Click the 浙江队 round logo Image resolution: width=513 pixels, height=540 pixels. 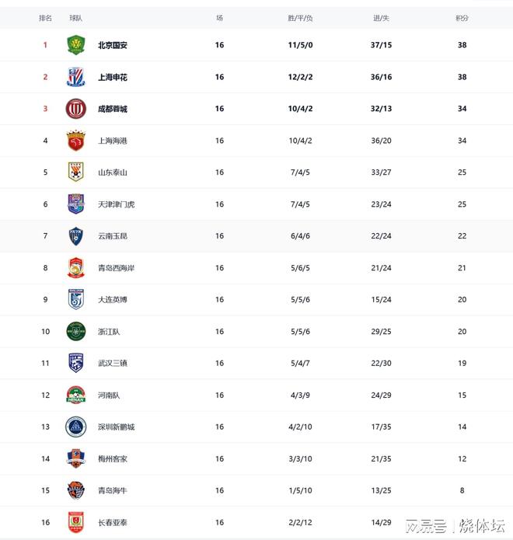75,332
